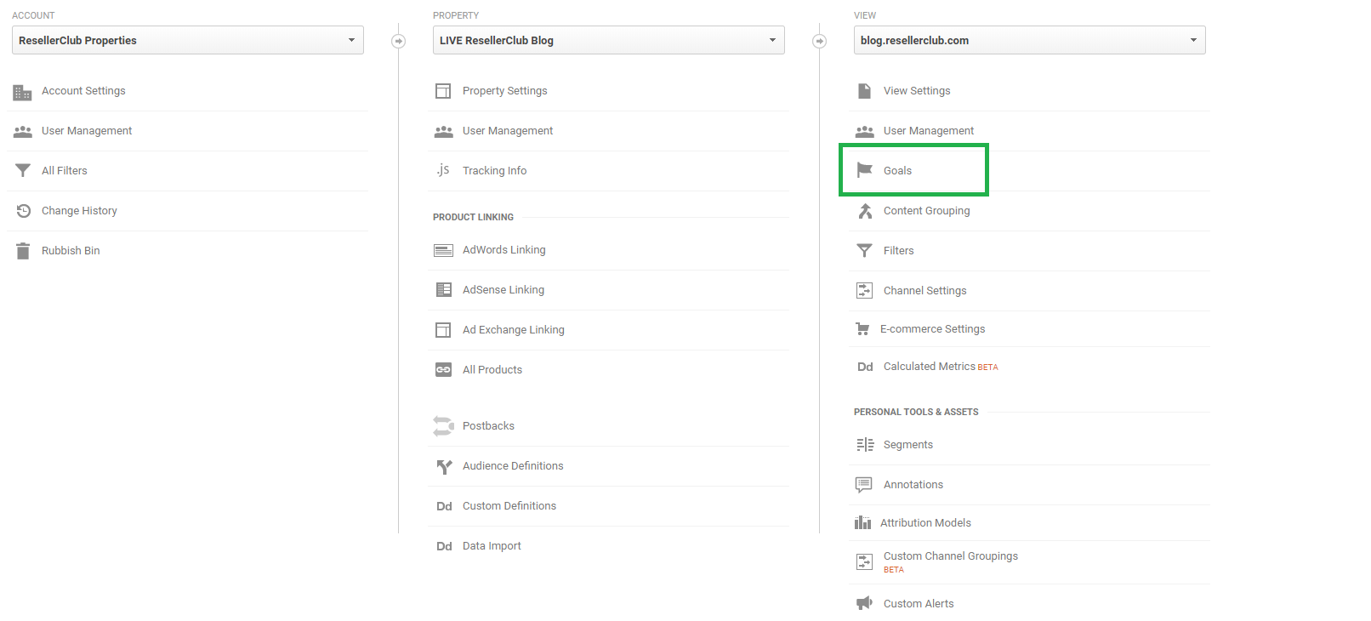Click the Rubbish Bin trash icon

pyautogui.click(x=23, y=251)
